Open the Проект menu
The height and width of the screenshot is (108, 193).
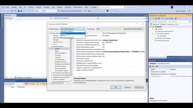[31, 7]
